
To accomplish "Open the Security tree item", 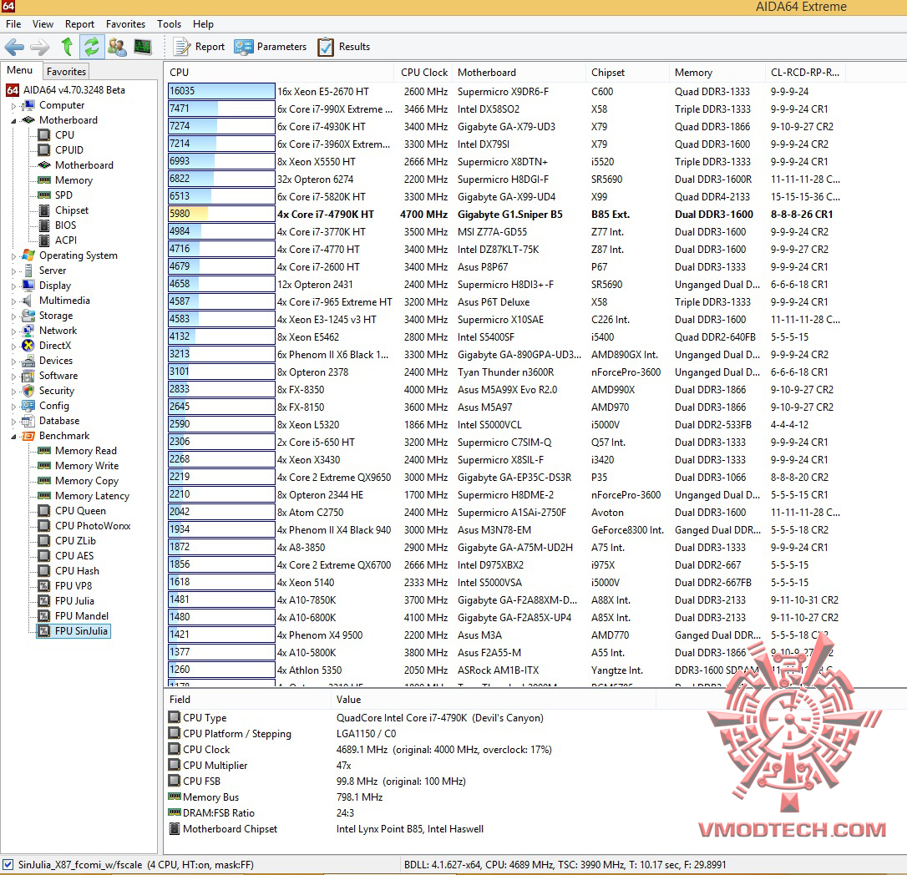I will tap(57, 391).
